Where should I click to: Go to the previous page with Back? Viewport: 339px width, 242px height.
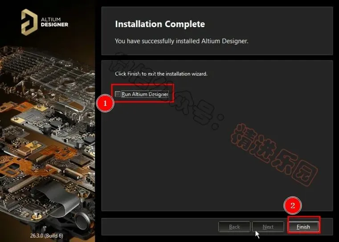[234, 227]
